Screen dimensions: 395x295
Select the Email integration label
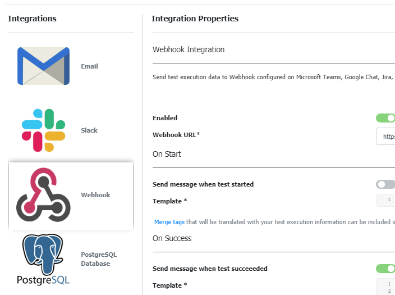(x=89, y=66)
